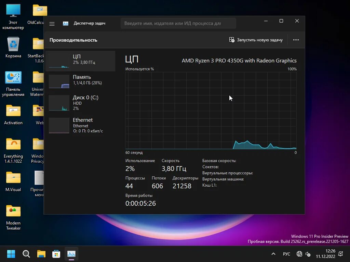Click the 'Производительность' page heading
This screenshot has width=350, height=262.
(73, 40)
